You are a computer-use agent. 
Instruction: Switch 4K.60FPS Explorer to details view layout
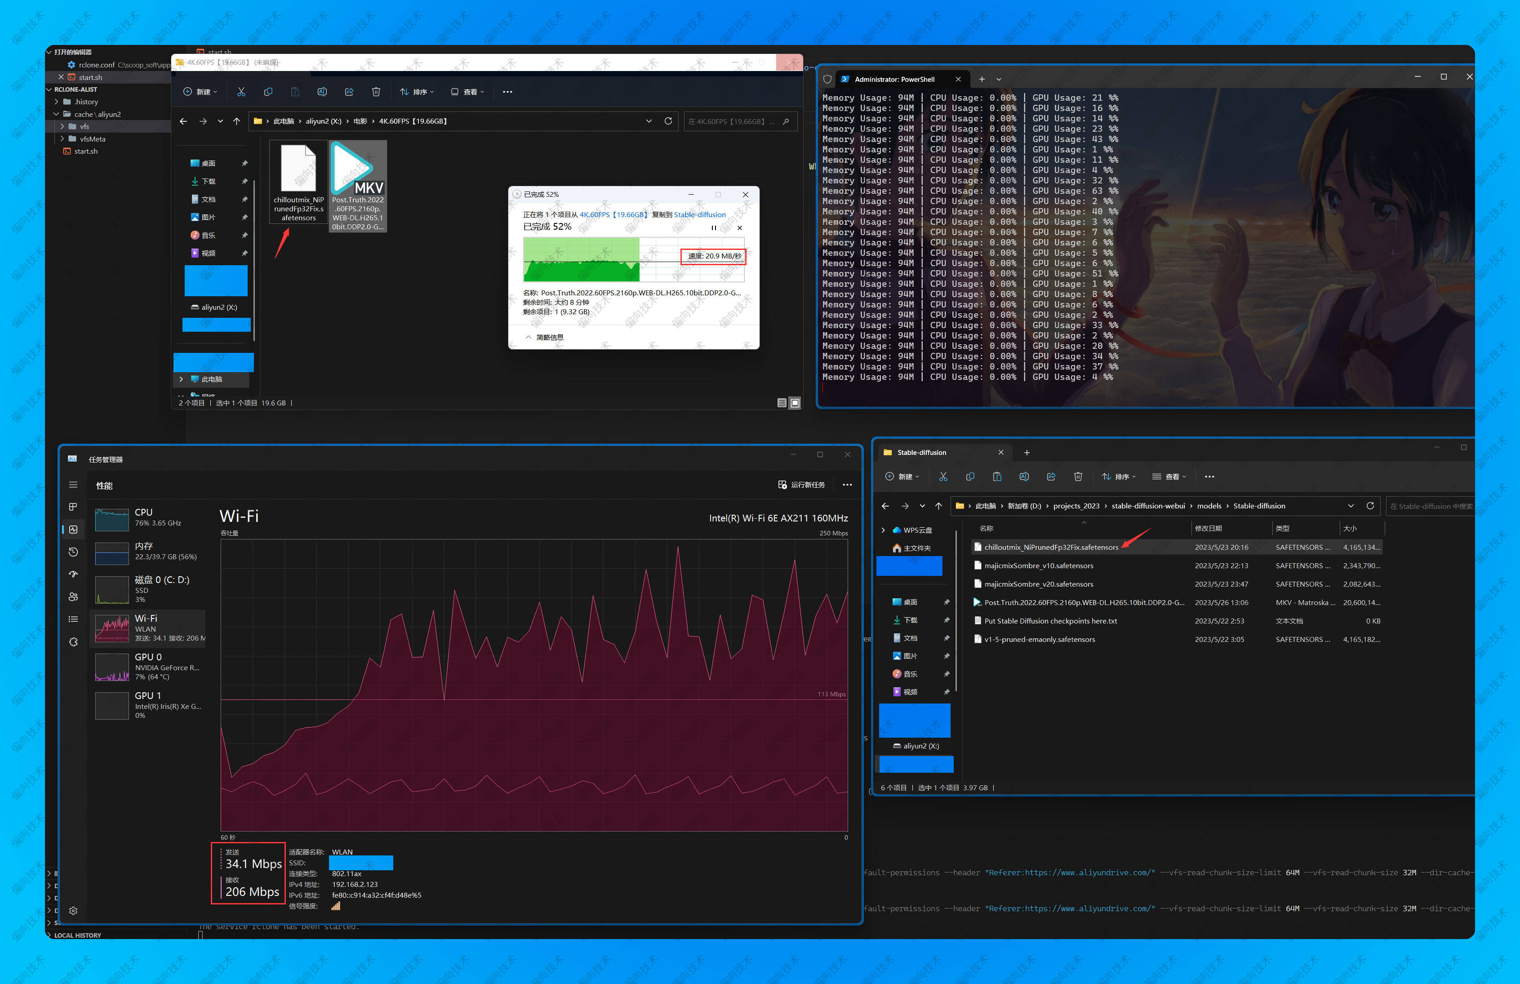(x=782, y=403)
